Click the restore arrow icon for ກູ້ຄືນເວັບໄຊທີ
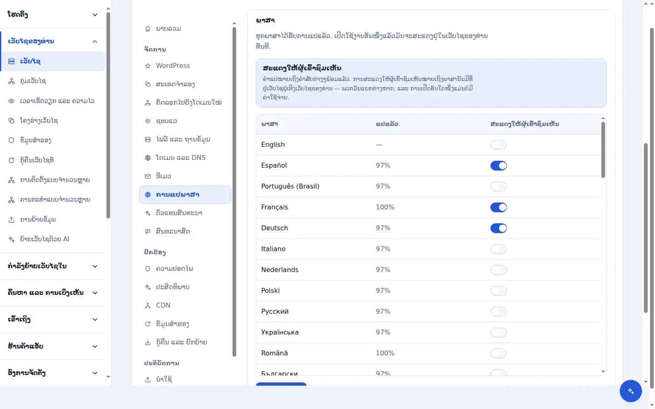The image size is (655, 409). click(11, 160)
